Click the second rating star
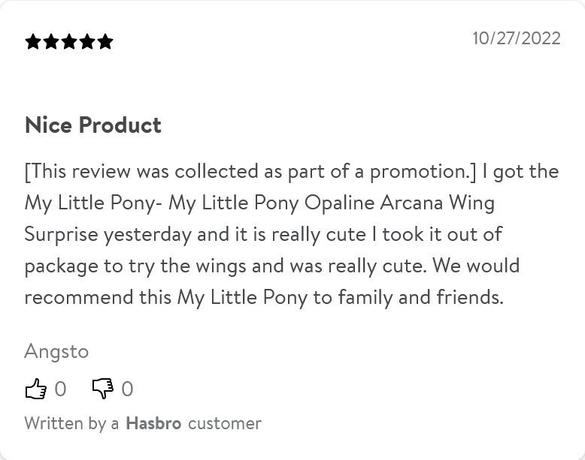Viewport: 585px width, 460px height. tap(51, 42)
